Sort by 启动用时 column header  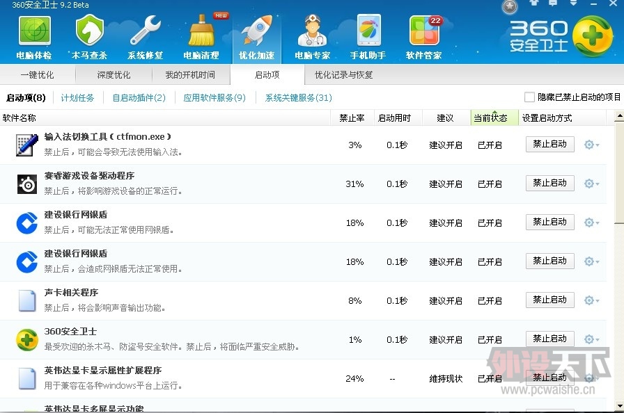click(398, 118)
